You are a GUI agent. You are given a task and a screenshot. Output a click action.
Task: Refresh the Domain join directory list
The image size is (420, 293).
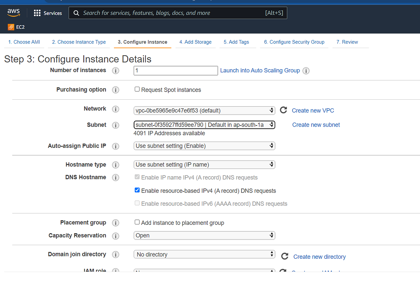coord(285,256)
